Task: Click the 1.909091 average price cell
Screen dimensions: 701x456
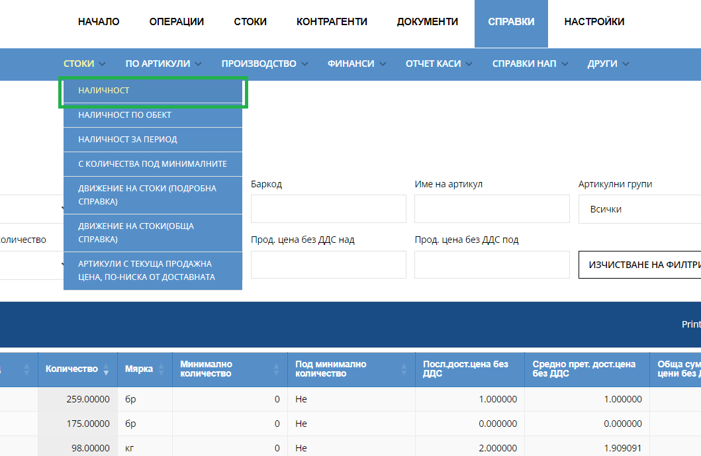Action: pyautogui.click(x=587, y=447)
